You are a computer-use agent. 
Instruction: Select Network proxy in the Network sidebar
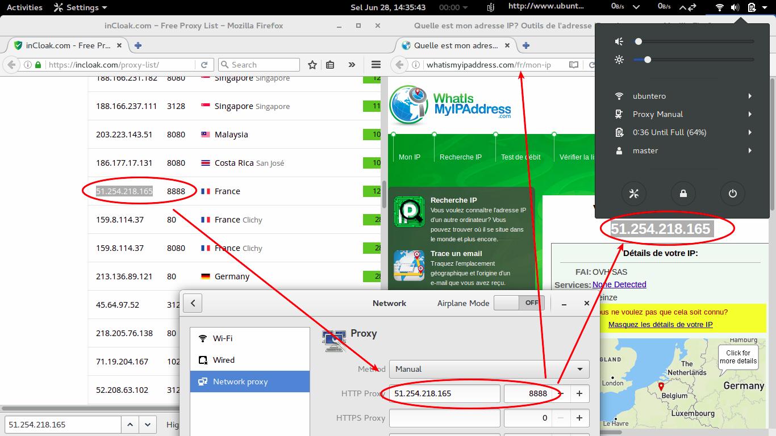pos(250,381)
